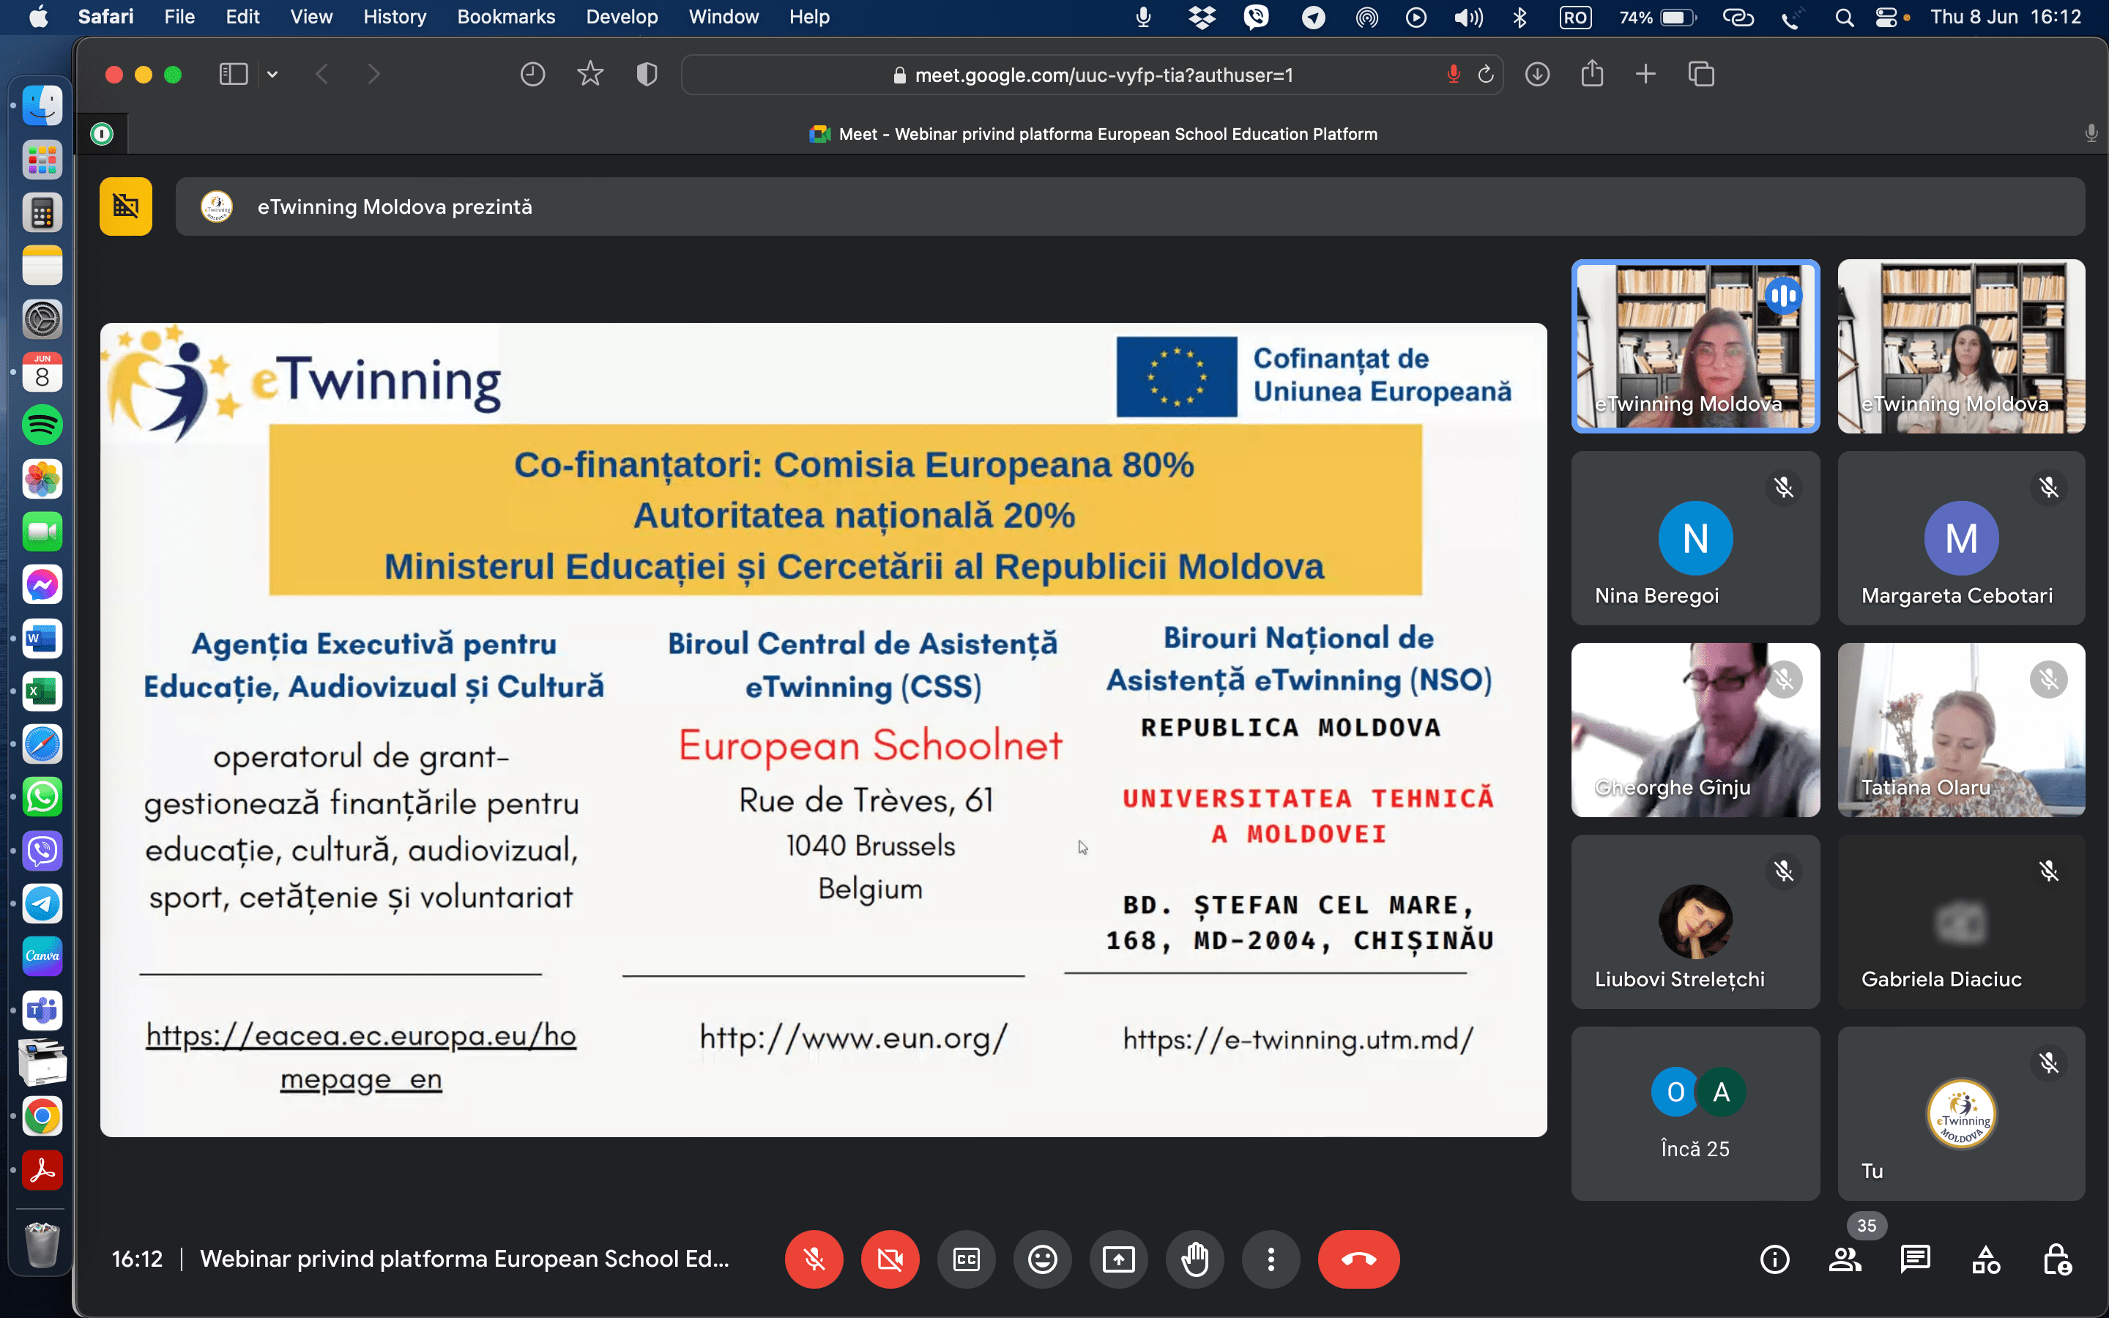Select Meet Webinar privind platforma tab
Image resolution: width=2109 pixels, height=1318 pixels.
[1094, 134]
